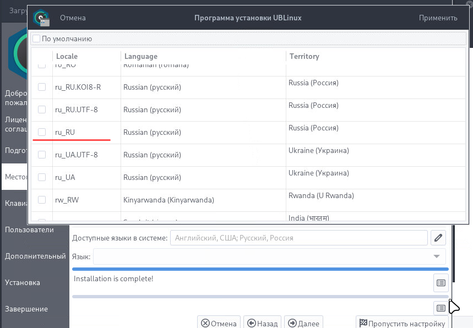Viewport: 473px width, 328px height.
Task: Select 'ru_RU.UTF-8' locale text
Action: pos(77,110)
